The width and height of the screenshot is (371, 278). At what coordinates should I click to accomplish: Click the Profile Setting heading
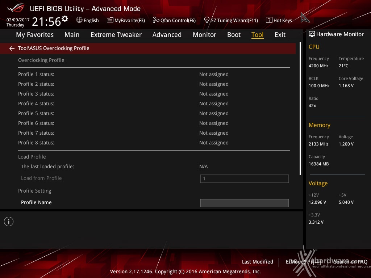click(34, 191)
